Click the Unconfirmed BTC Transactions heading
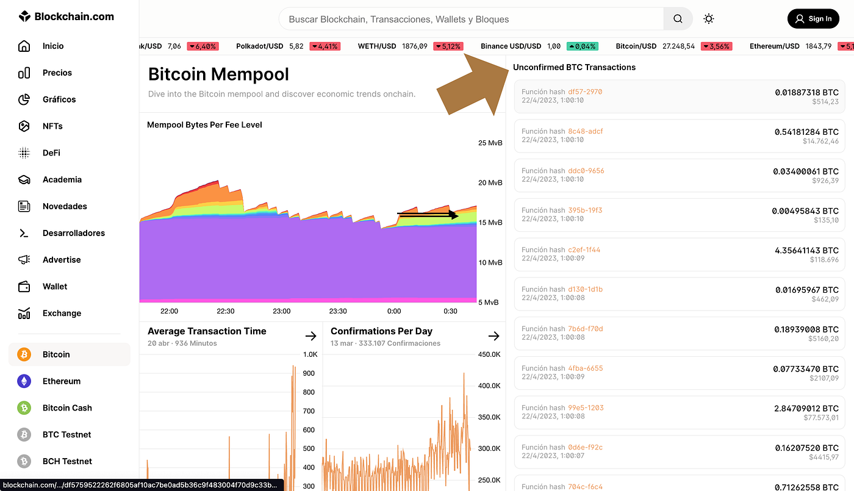This screenshot has height=491, width=854. point(574,67)
